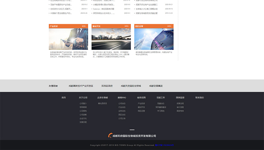Open 行业动态 under 新闻中心
This screenshot has width=264, height=150.
pyautogui.click(x=122, y=107)
